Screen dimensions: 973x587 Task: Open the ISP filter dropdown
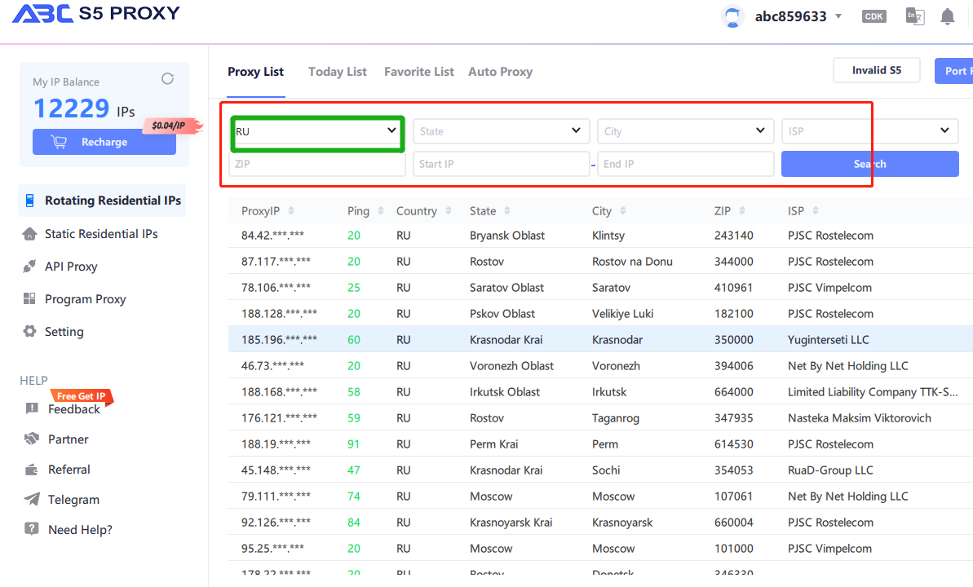869,131
